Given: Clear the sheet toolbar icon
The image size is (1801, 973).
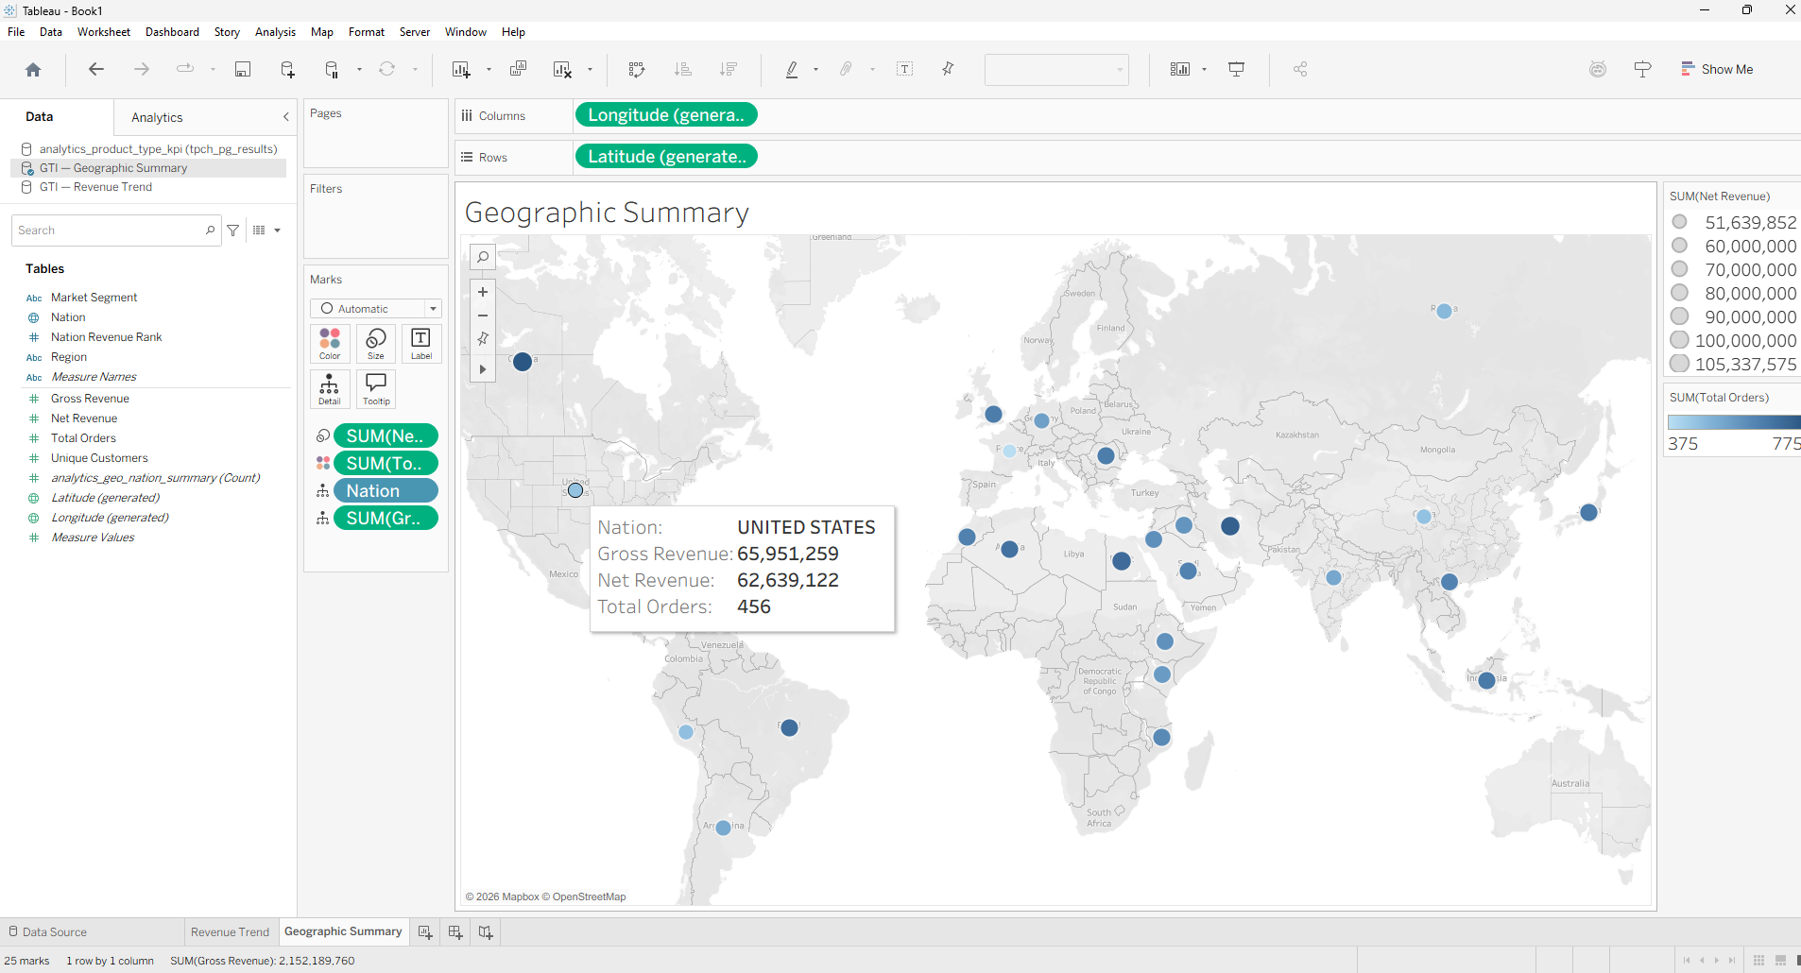Looking at the screenshot, I should point(562,69).
